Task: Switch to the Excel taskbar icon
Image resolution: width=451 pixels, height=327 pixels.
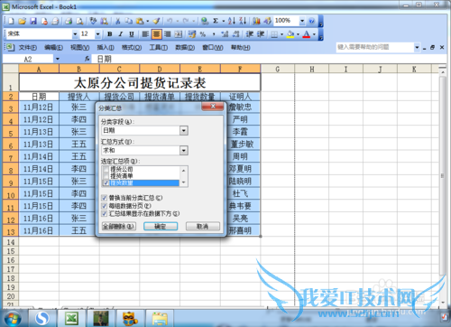Action: pos(71,319)
